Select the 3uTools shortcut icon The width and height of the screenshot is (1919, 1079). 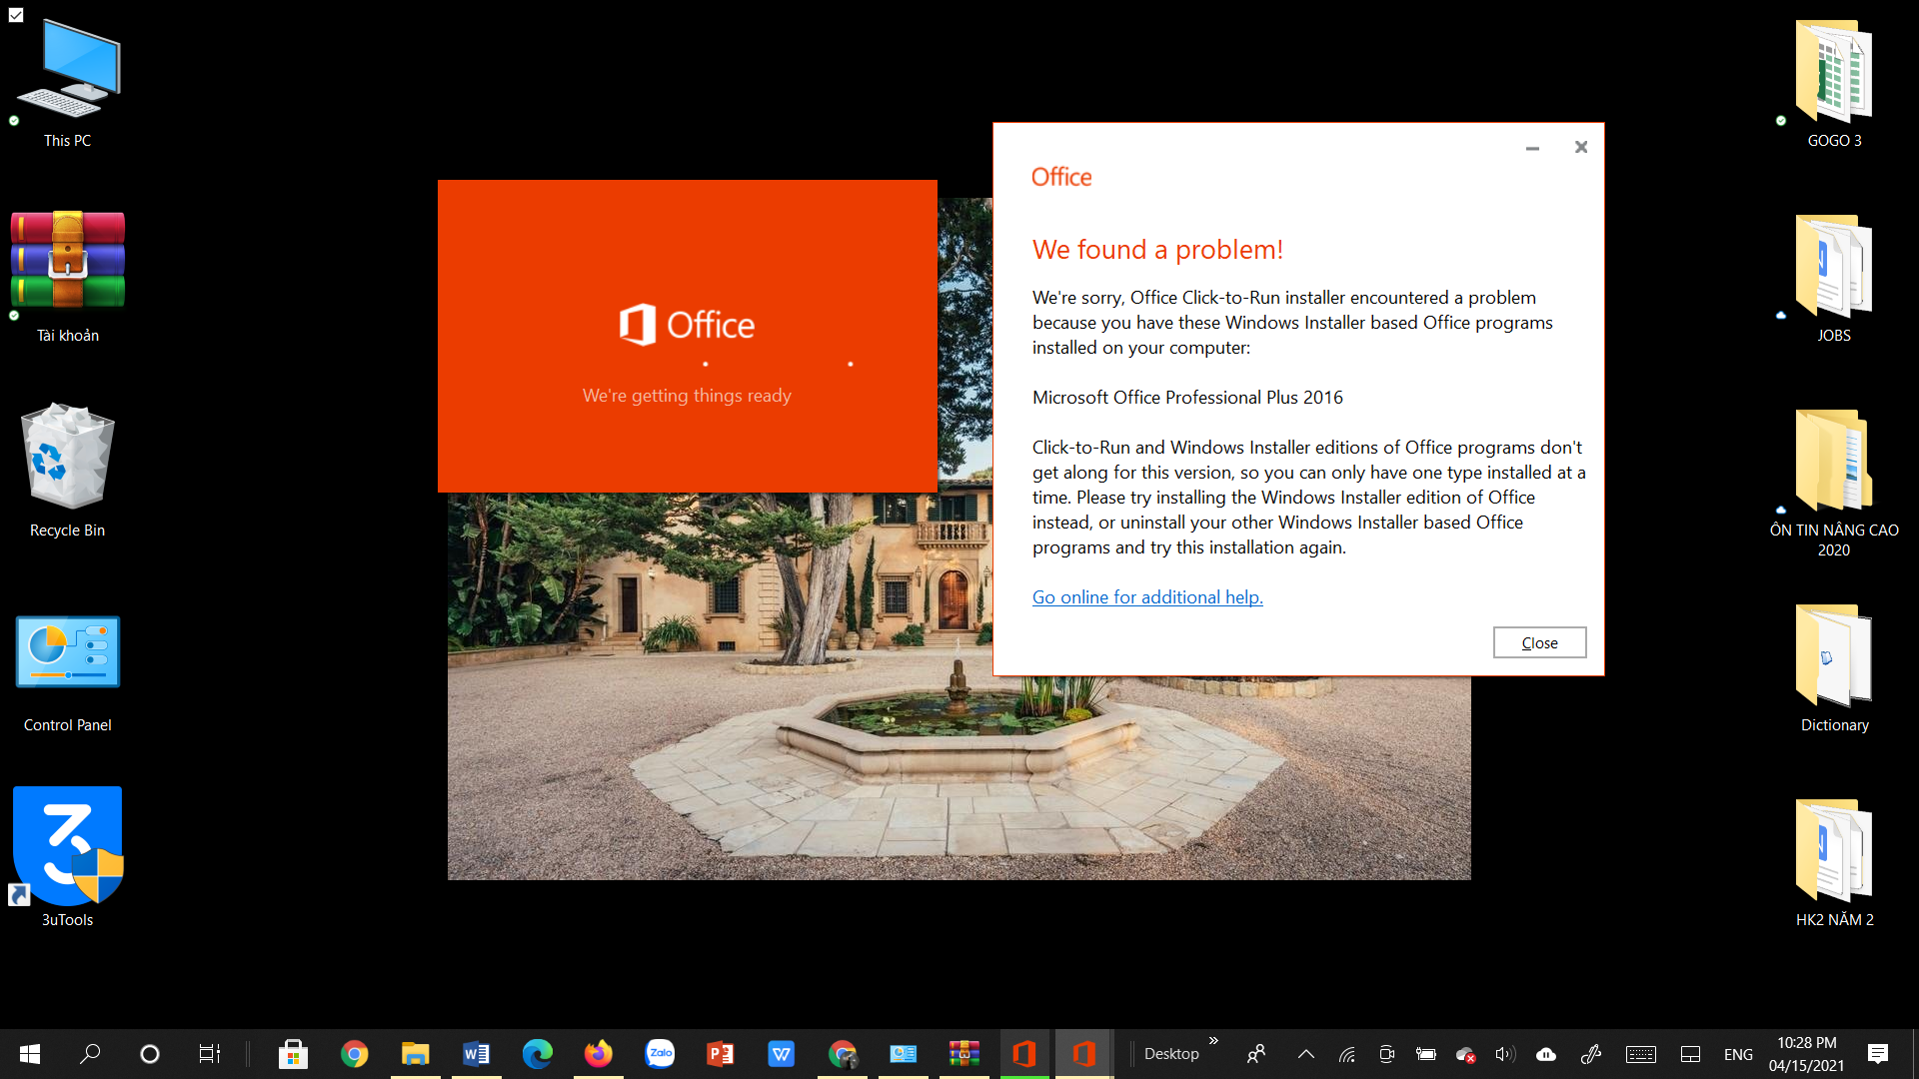(68, 857)
